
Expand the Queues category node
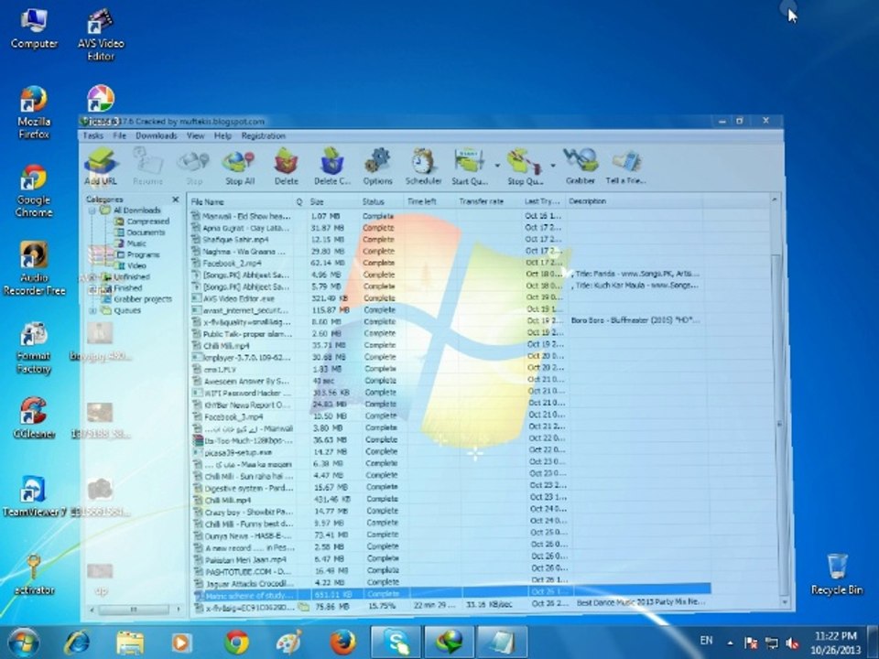[93, 310]
